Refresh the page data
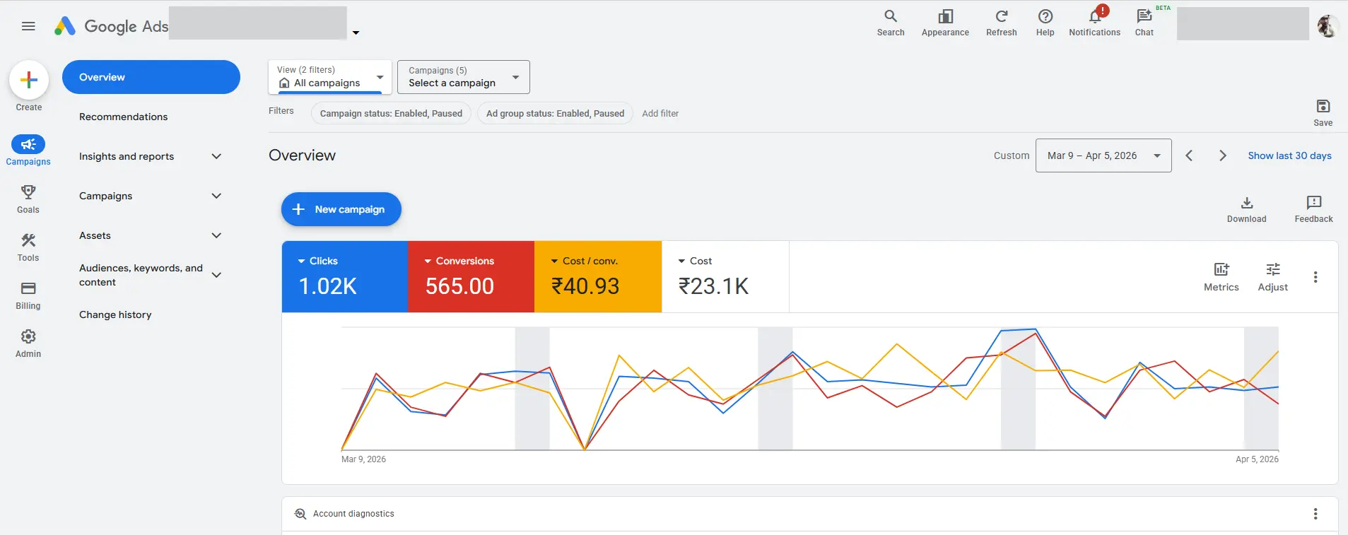Screen dimensions: 1348x535 click(x=1001, y=23)
